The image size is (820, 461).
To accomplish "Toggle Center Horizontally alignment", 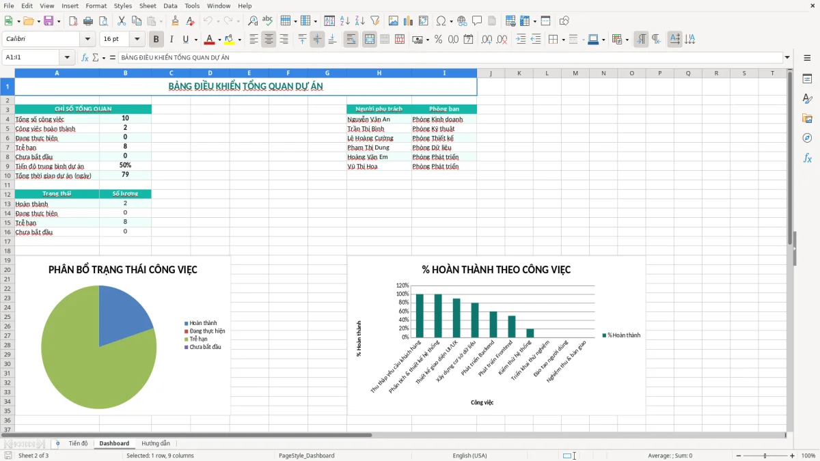I will coord(269,40).
